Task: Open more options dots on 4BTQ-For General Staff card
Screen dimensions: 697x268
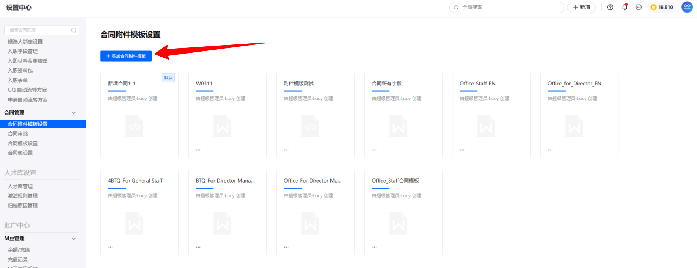Action: point(111,247)
